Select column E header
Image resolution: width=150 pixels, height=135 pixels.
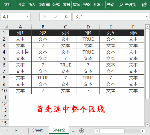[111, 27]
